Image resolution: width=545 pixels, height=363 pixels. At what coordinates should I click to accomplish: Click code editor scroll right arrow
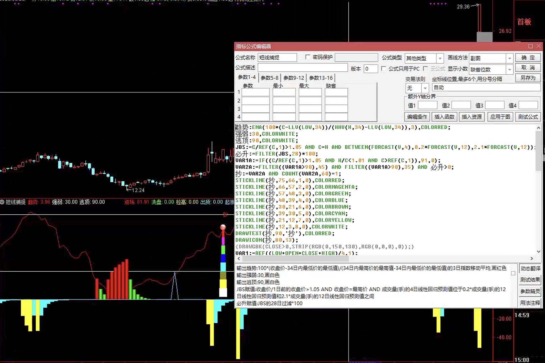pos(532,259)
